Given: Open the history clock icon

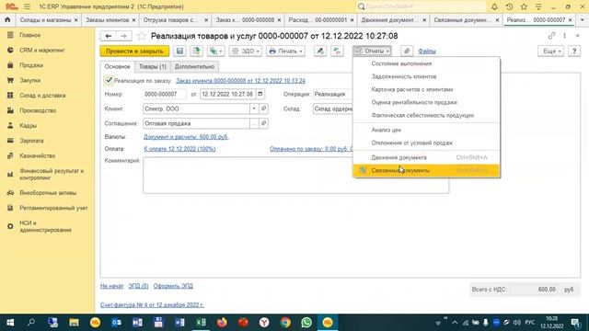Looking at the screenshot, I should [x=509, y=6].
